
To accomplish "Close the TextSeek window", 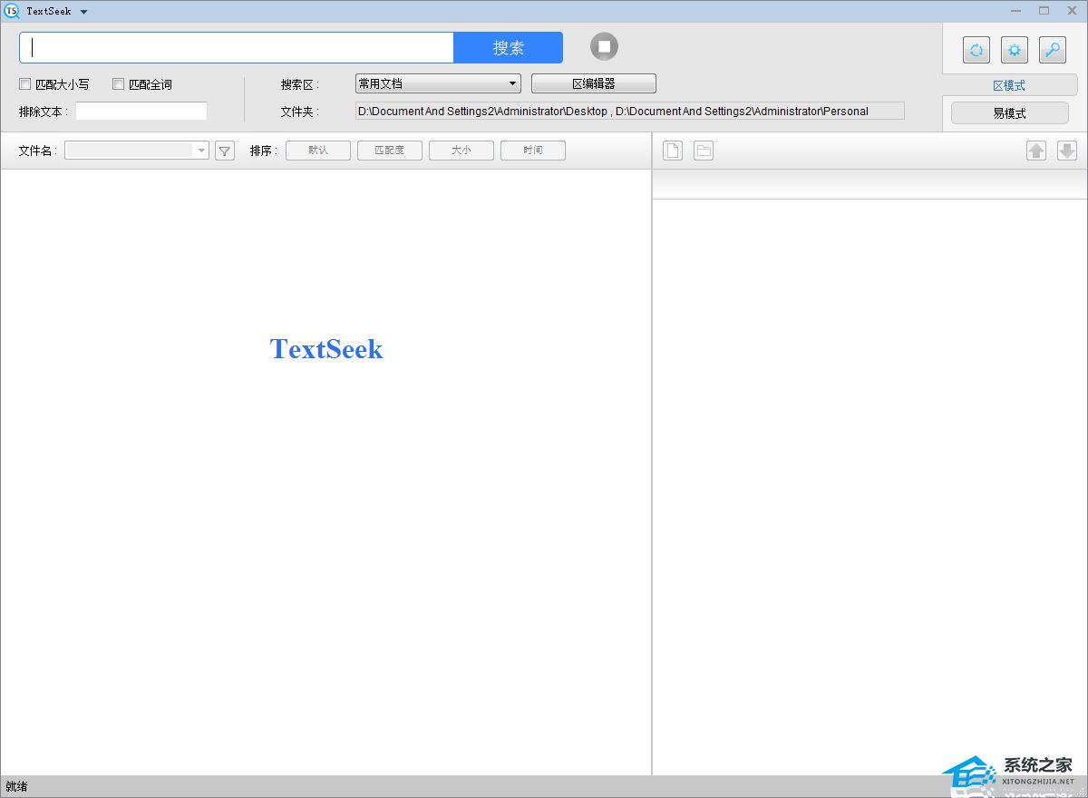I will click(1071, 11).
